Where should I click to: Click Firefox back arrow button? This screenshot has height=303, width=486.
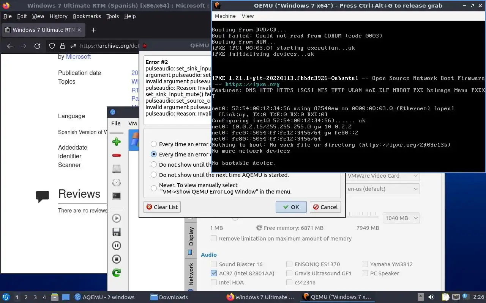click(10, 46)
